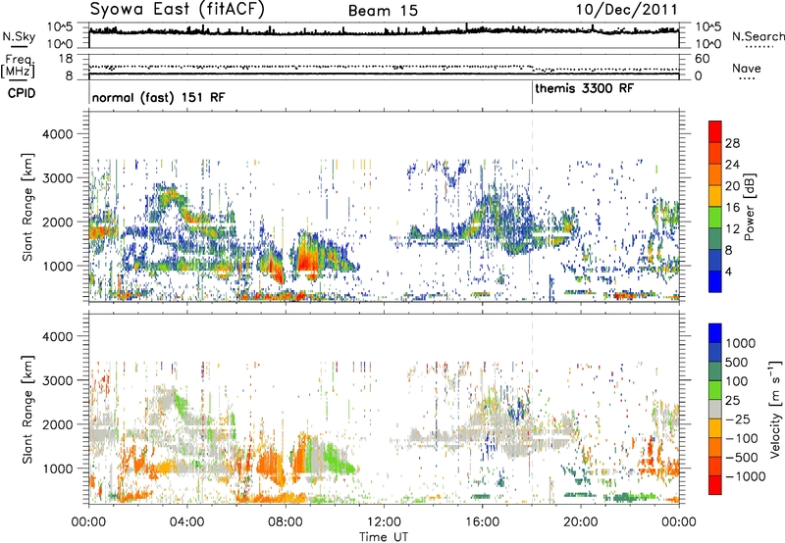The height and width of the screenshot is (543, 785).
Task: Click the "N.Sky" legend label
Action: point(19,36)
